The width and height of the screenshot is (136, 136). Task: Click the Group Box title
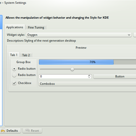click(23, 62)
